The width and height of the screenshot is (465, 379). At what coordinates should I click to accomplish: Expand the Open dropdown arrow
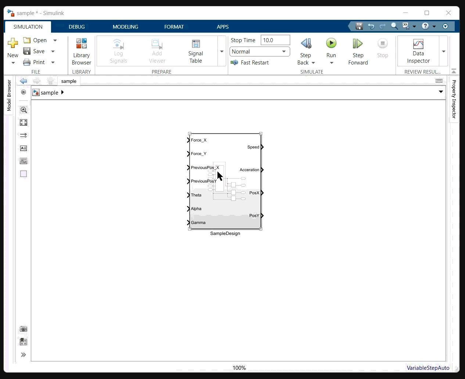[55, 40]
